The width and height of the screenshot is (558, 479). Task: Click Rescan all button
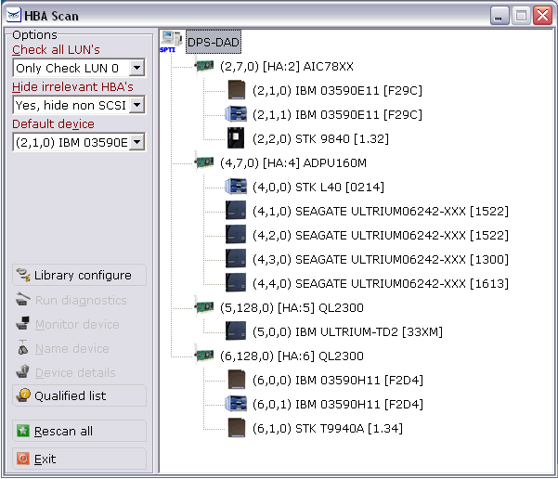click(x=79, y=432)
